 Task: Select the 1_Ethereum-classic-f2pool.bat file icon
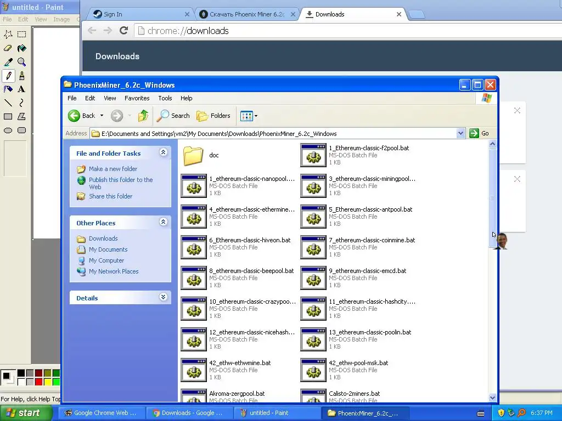pyautogui.click(x=313, y=155)
